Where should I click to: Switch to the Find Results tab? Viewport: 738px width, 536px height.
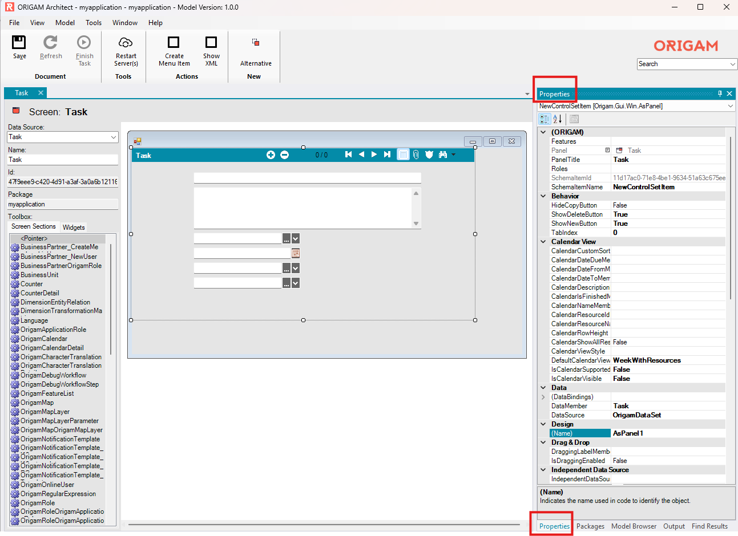pyautogui.click(x=709, y=526)
